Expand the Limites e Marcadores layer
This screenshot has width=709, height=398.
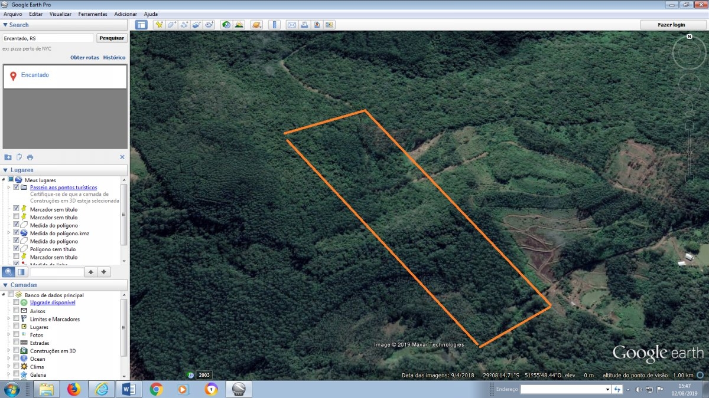click(x=9, y=319)
